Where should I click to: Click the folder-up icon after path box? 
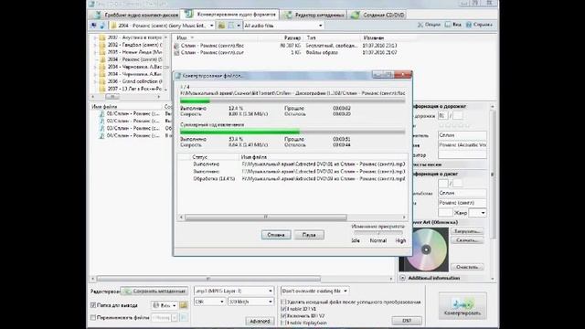221,26
